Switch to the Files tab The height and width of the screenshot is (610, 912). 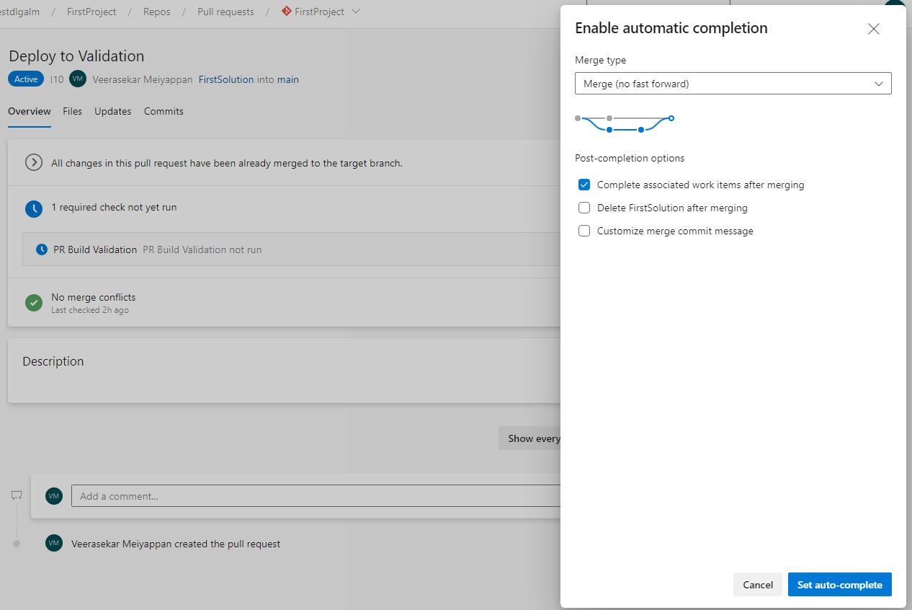pos(72,111)
